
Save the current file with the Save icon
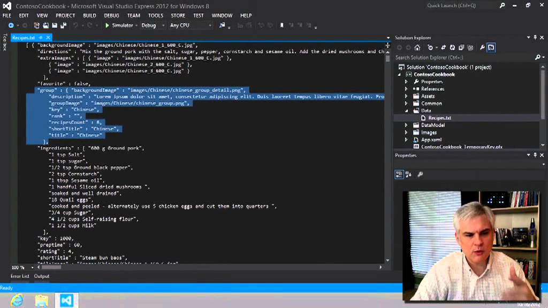pos(55,26)
